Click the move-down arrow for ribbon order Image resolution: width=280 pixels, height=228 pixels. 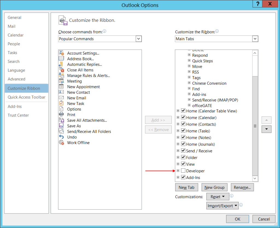tap(266, 129)
